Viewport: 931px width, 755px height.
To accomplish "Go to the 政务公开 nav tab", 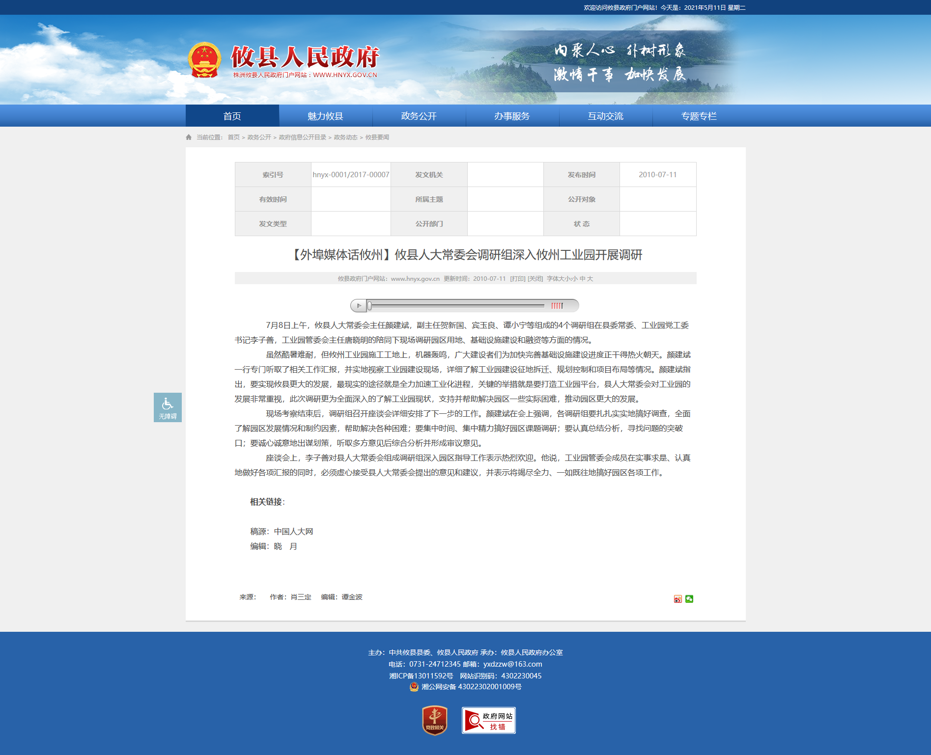I will point(419,116).
